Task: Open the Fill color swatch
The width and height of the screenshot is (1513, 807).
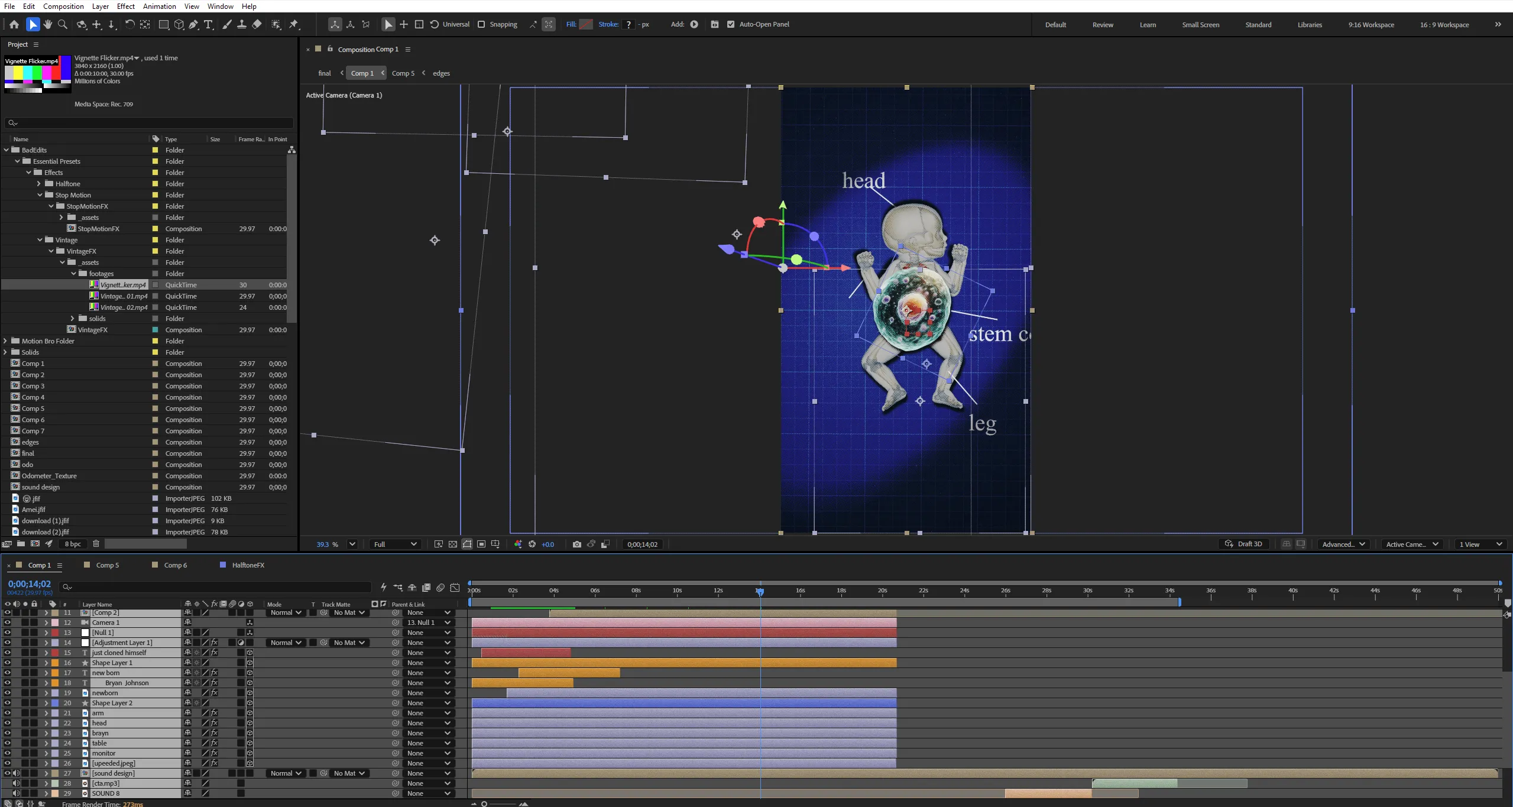Action: 586,24
